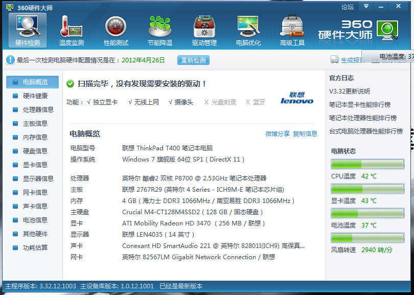This screenshot has height=295, width=414.
Task: Click the 其他硬件 sidebar icon
Action: pos(15,234)
